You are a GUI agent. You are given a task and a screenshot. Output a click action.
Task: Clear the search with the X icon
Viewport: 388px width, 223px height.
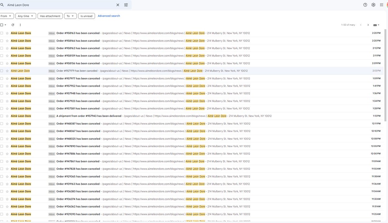pyautogui.click(x=118, y=5)
